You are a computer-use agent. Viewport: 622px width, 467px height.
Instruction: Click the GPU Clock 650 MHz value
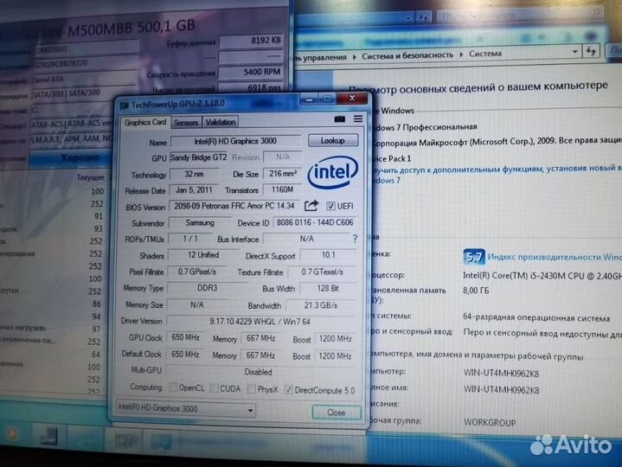[185, 337]
